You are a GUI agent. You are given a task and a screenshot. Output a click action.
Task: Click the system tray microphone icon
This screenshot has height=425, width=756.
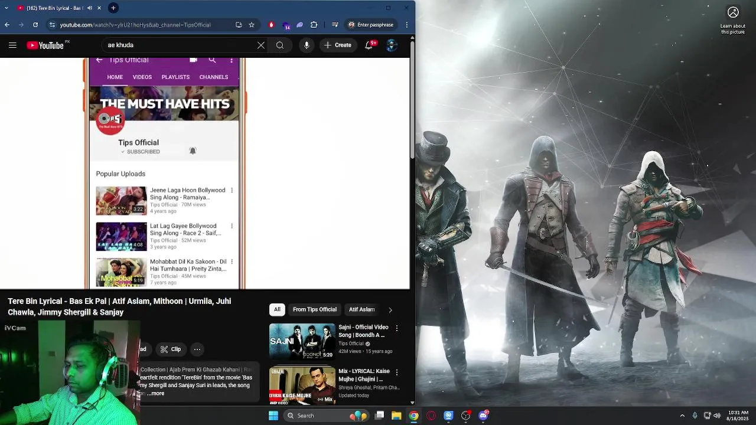[x=695, y=416]
